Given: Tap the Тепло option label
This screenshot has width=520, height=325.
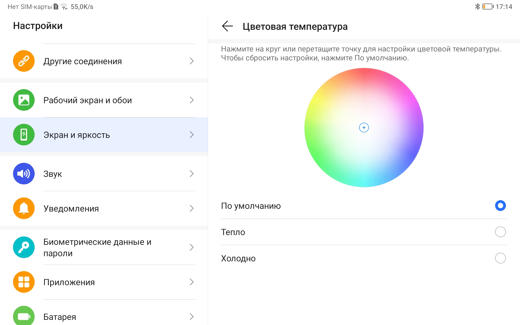Looking at the screenshot, I should coord(233,232).
